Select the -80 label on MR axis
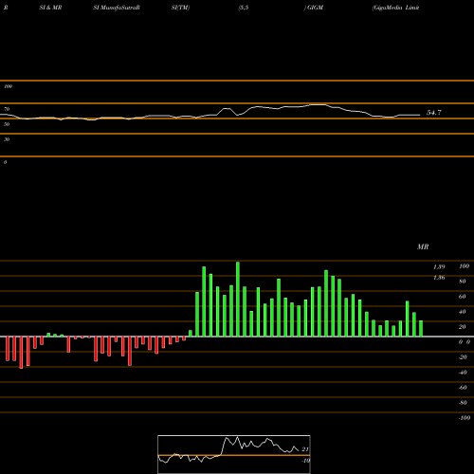This screenshot has height=474, width=474. [x=463, y=403]
